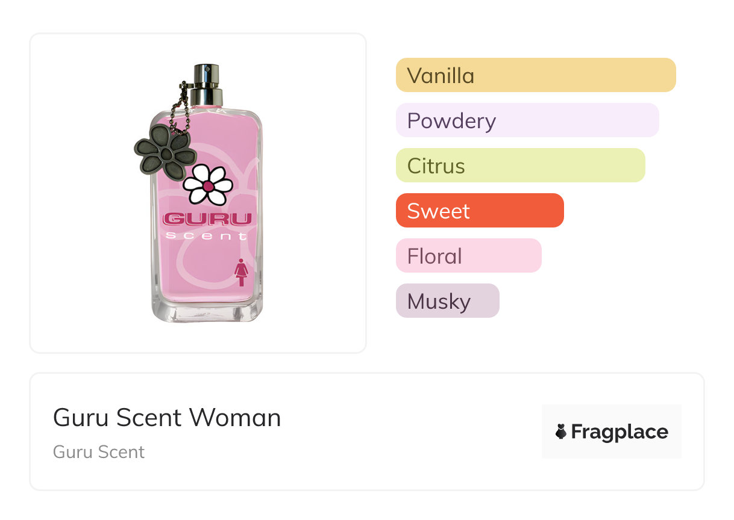
Task: Open the 'Guru Scent Woman' title
Action: 167,418
